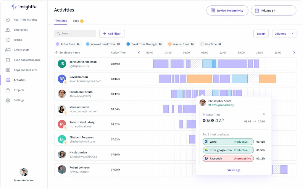This screenshot has height=189, width=303.
Task: Click the Search input field
Action: (75, 33)
